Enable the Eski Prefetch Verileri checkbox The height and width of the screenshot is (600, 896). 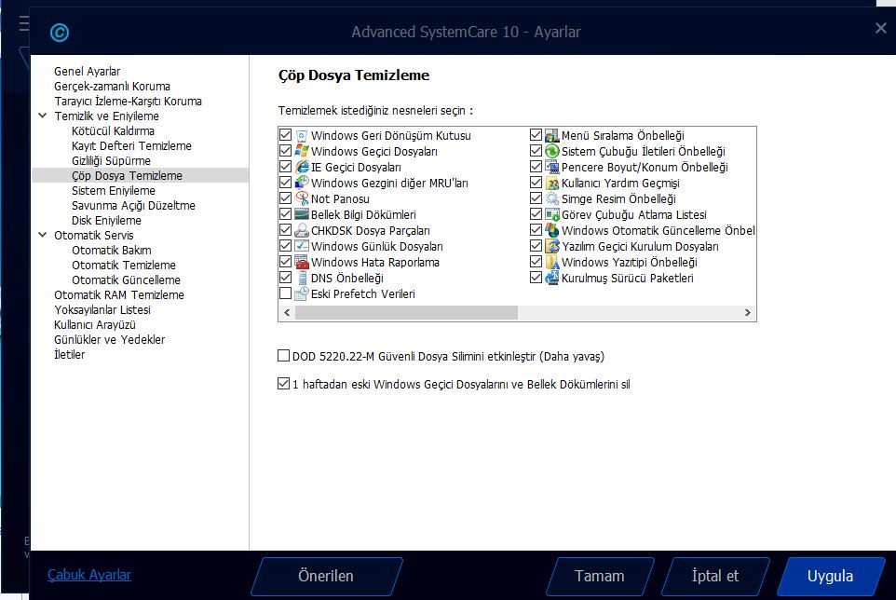tap(286, 293)
